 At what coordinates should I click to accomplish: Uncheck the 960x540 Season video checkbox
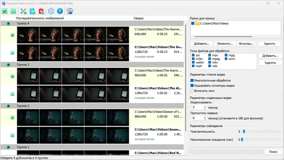(12, 117)
